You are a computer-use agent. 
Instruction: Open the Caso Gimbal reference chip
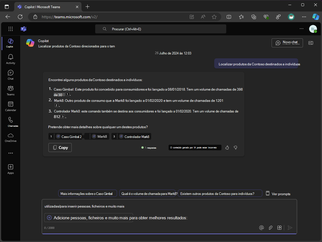65,137
